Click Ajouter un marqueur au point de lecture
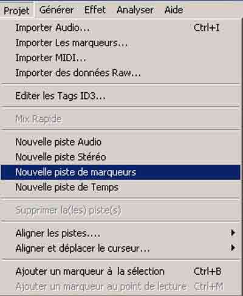 pos(121,286)
